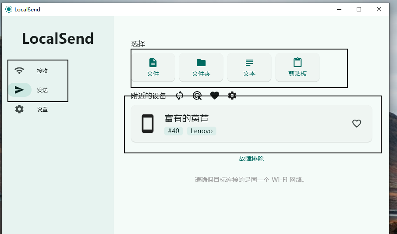Open send mode settings gear beside 附近的设备
The height and width of the screenshot is (234, 397).
(232, 96)
